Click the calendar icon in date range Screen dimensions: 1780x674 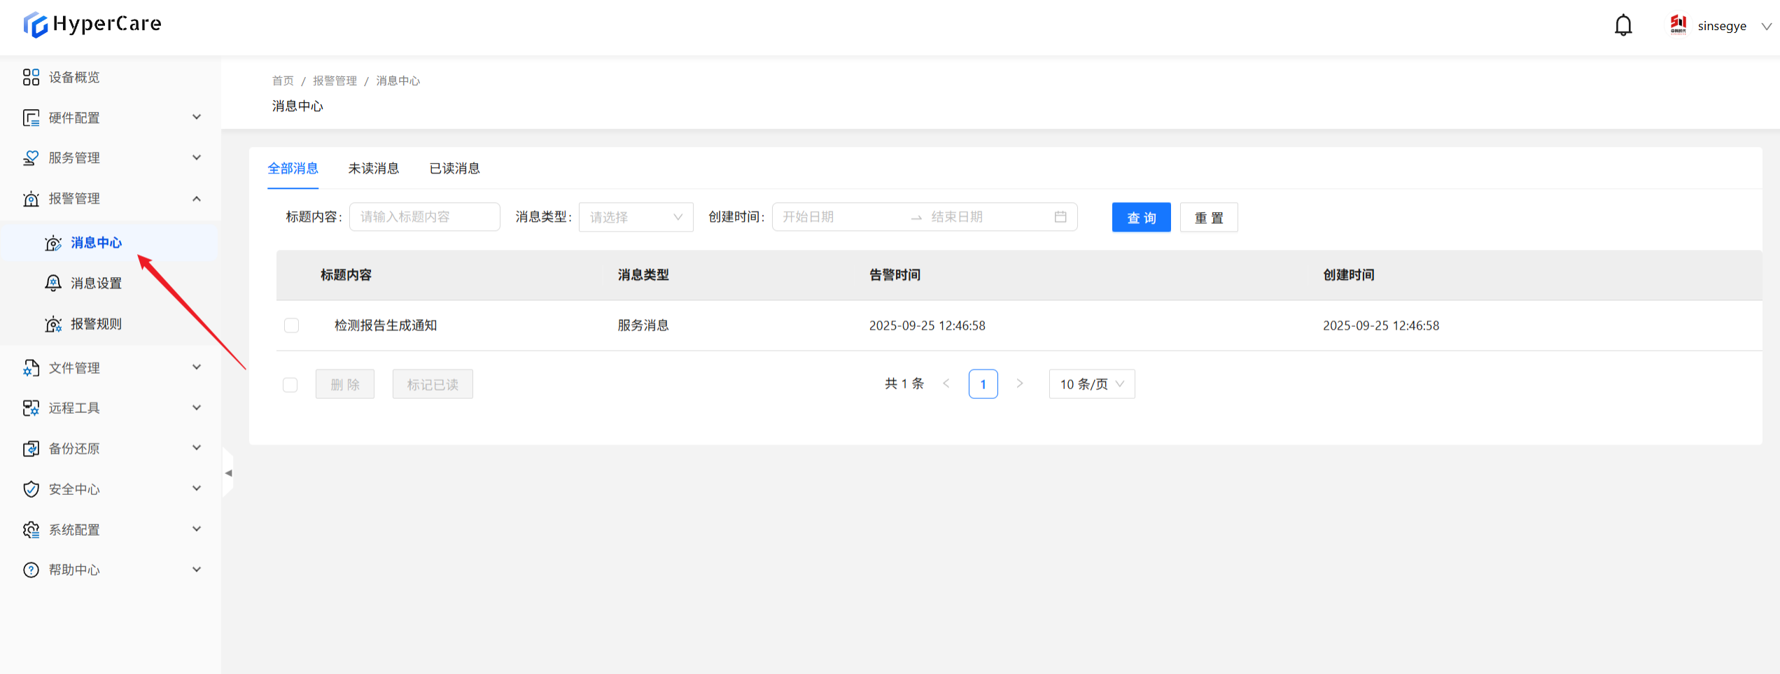(1060, 217)
